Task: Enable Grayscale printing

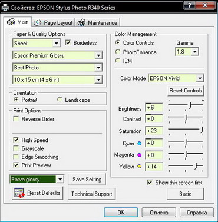Action: [16, 148]
